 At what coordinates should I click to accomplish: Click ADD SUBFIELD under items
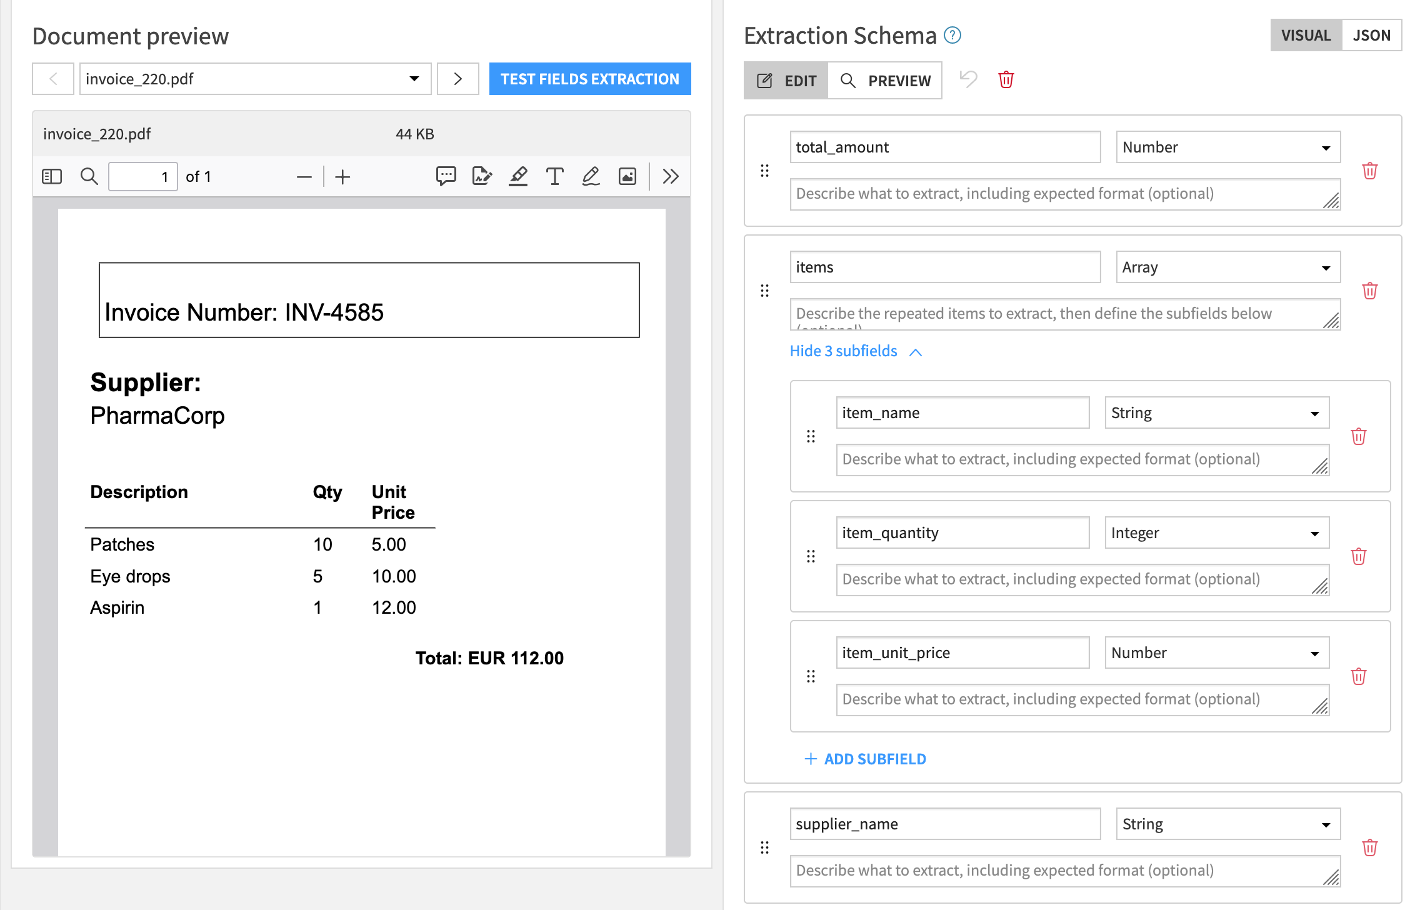[865, 758]
